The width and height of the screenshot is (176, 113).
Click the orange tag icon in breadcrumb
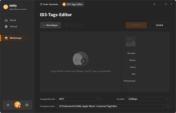[x=64, y=4]
